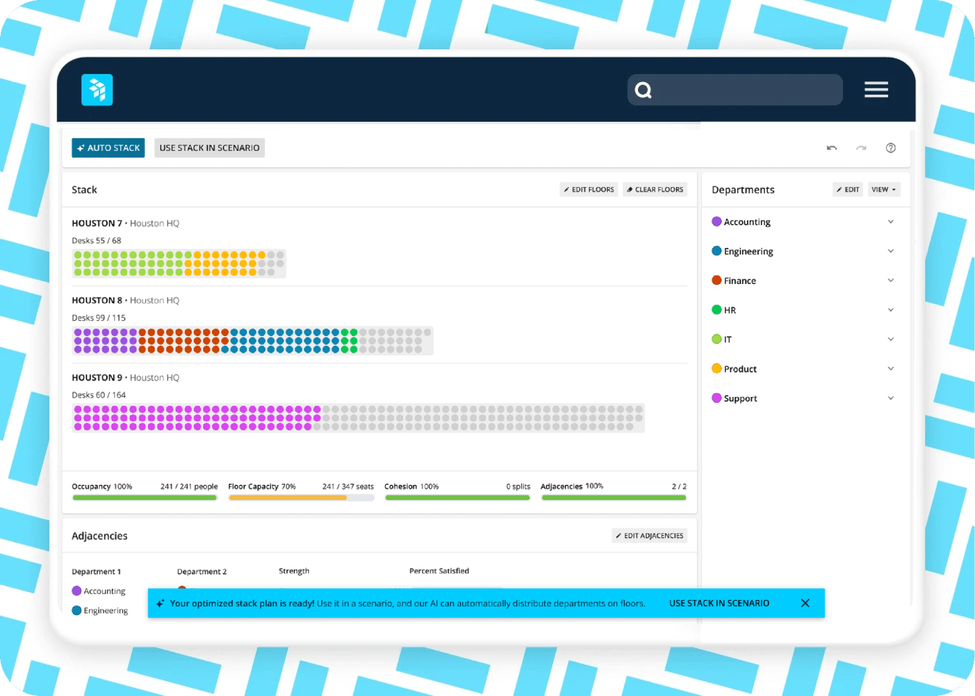This screenshot has width=975, height=696.
Task: Click the Auto Stack button
Action: (x=108, y=148)
